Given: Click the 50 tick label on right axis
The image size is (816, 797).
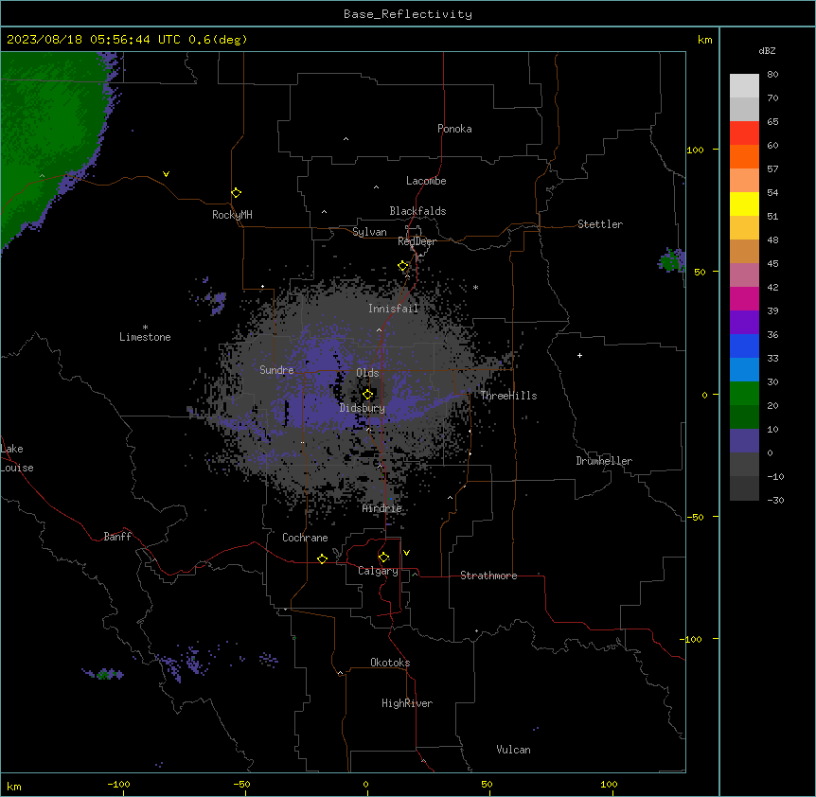Looking at the screenshot, I should point(700,272).
